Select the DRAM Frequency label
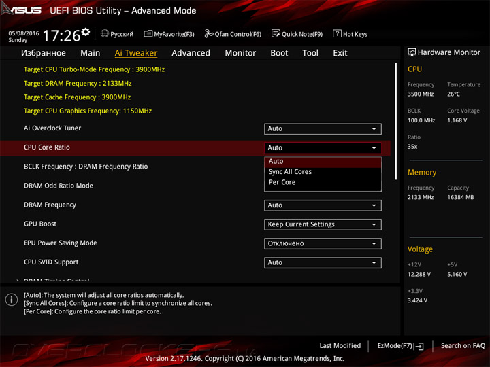The height and width of the screenshot is (367, 490). [50, 205]
